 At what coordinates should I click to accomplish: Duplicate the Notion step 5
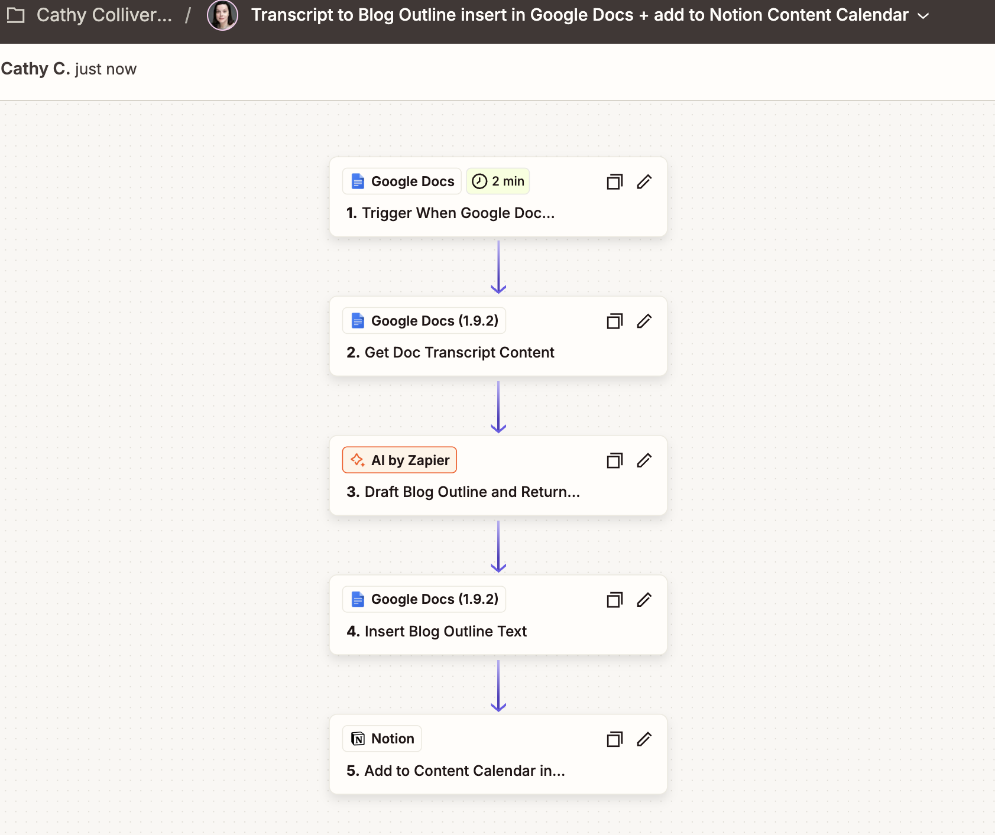coord(614,739)
